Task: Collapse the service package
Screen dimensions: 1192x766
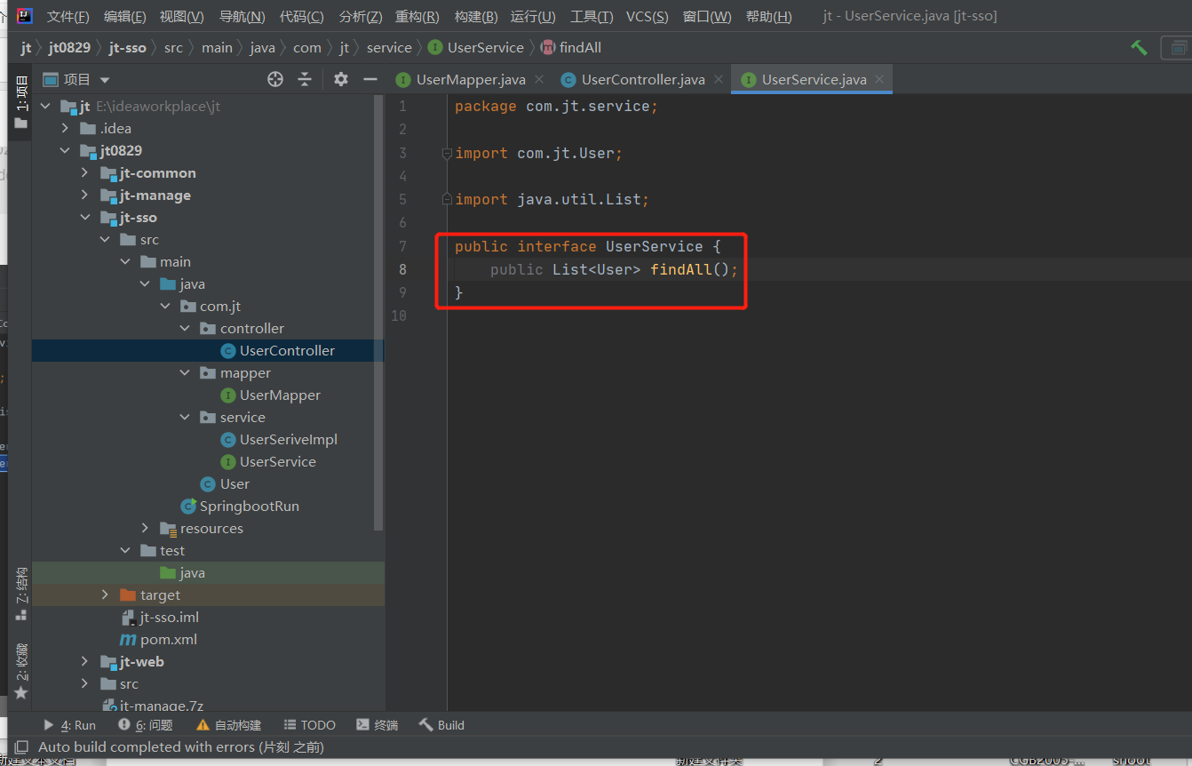Action: (185, 418)
